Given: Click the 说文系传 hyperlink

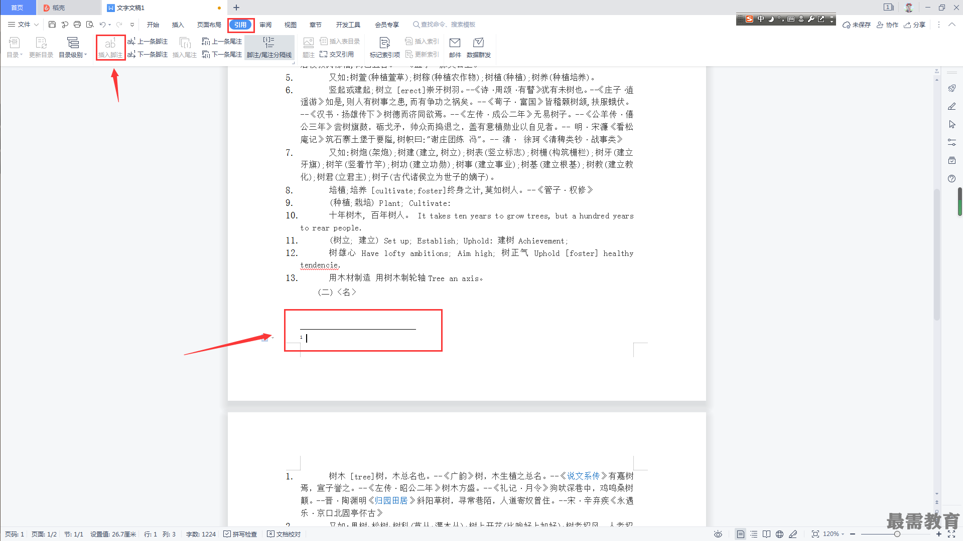Looking at the screenshot, I should pyautogui.click(x=584, y=476).
